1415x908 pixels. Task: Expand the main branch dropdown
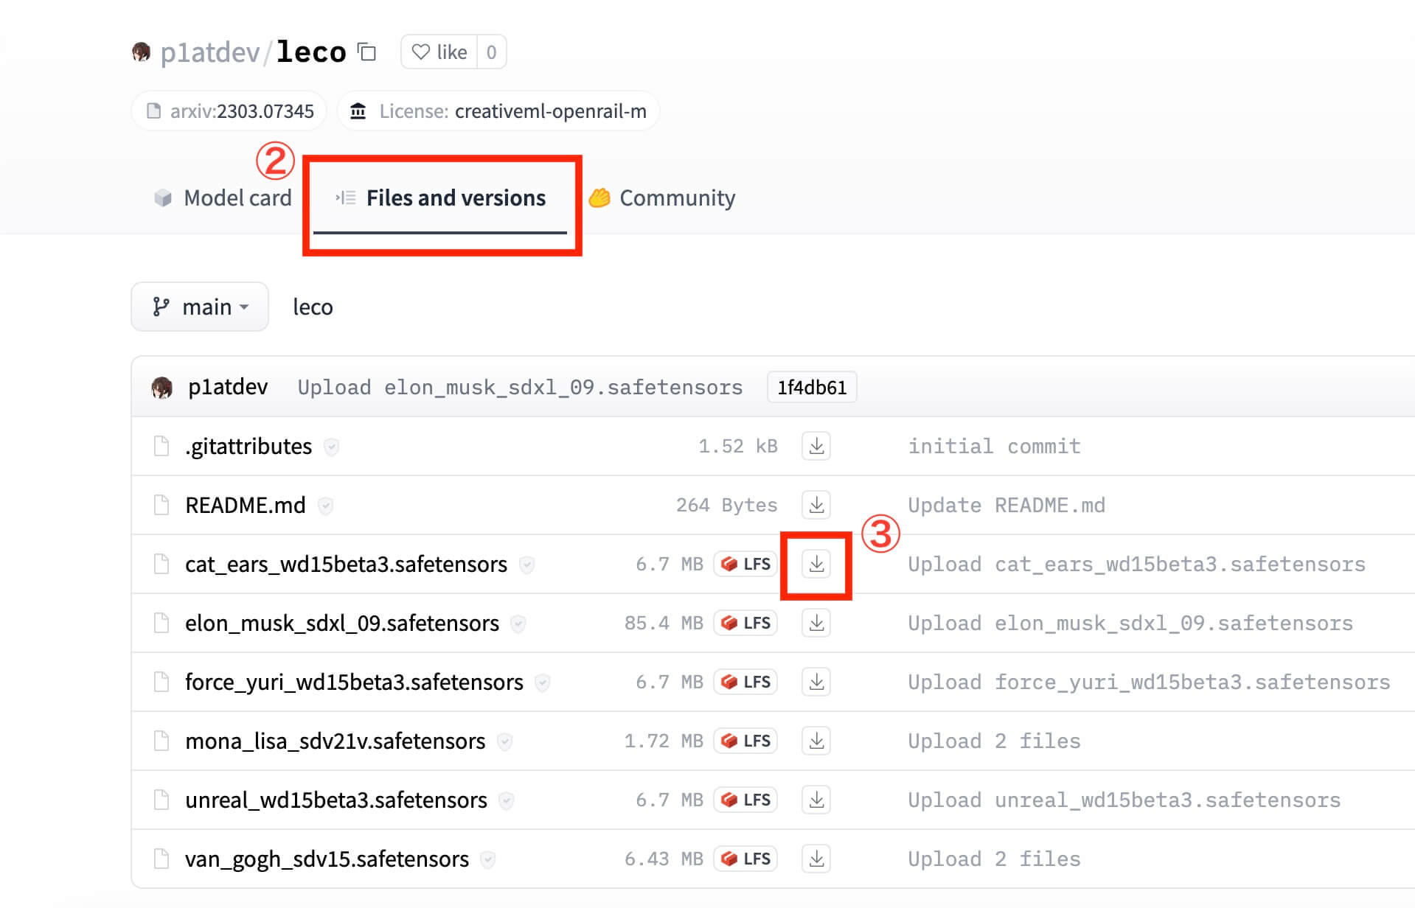(x=200, y=307)
